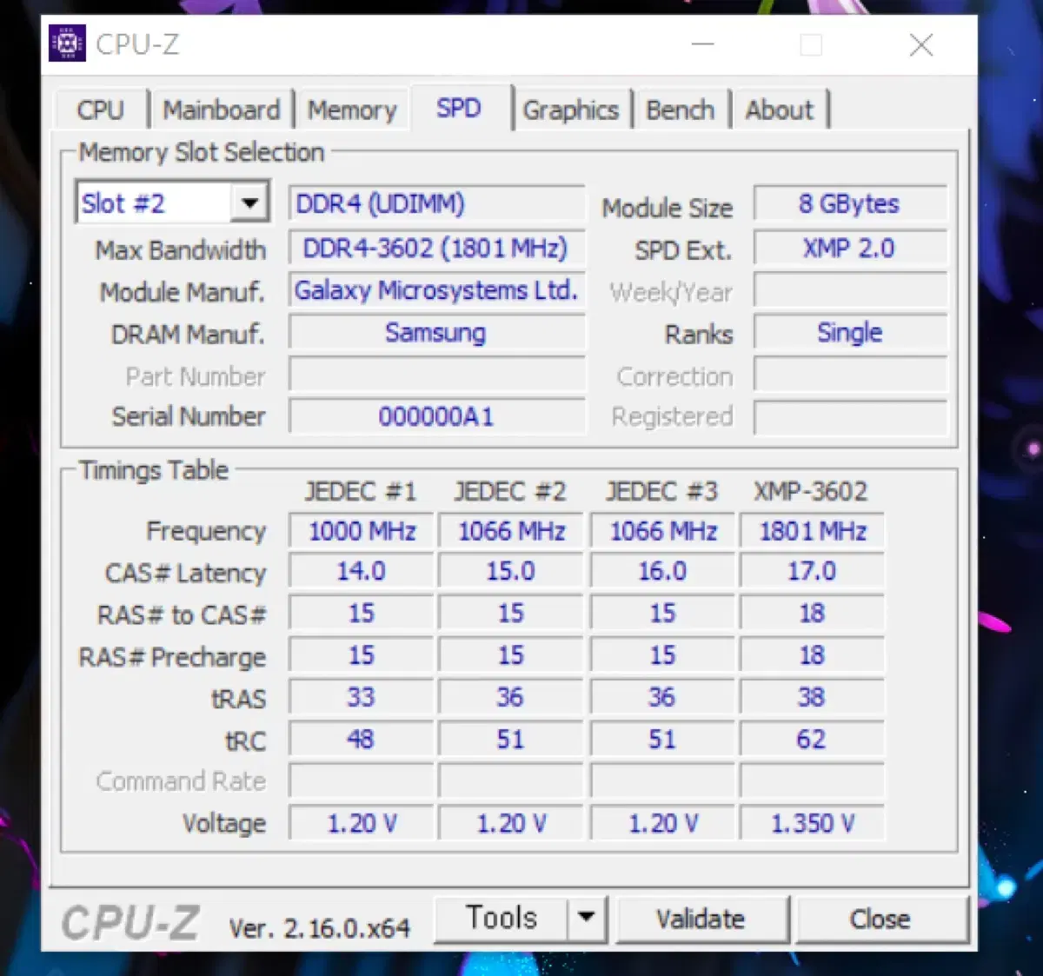Click the Samsung DRAM manufacturer value

pos(437,333)
